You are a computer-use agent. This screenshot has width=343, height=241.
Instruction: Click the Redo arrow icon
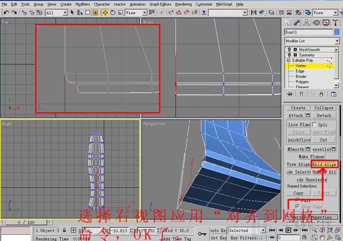click(x=14, y=13)
